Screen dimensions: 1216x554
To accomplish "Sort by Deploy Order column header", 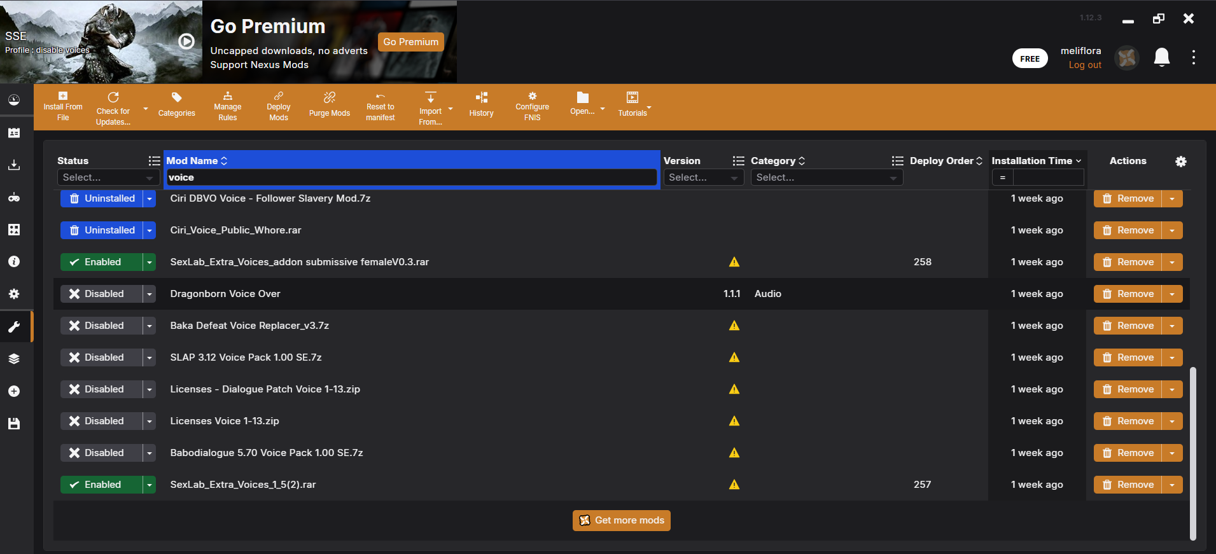I will pos(946,161).
